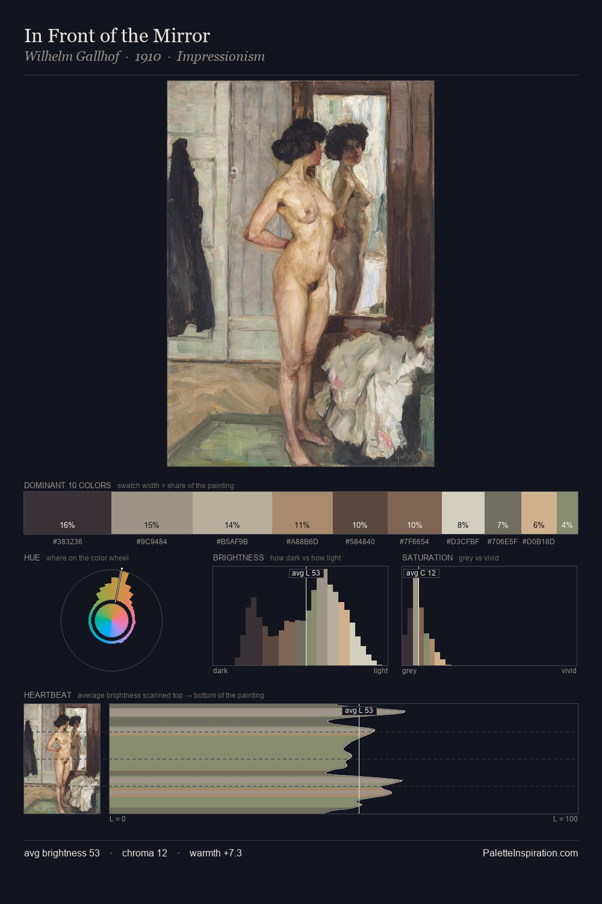
Task: Open the PaletteInspiration.com link
Action: coord(530,853)
